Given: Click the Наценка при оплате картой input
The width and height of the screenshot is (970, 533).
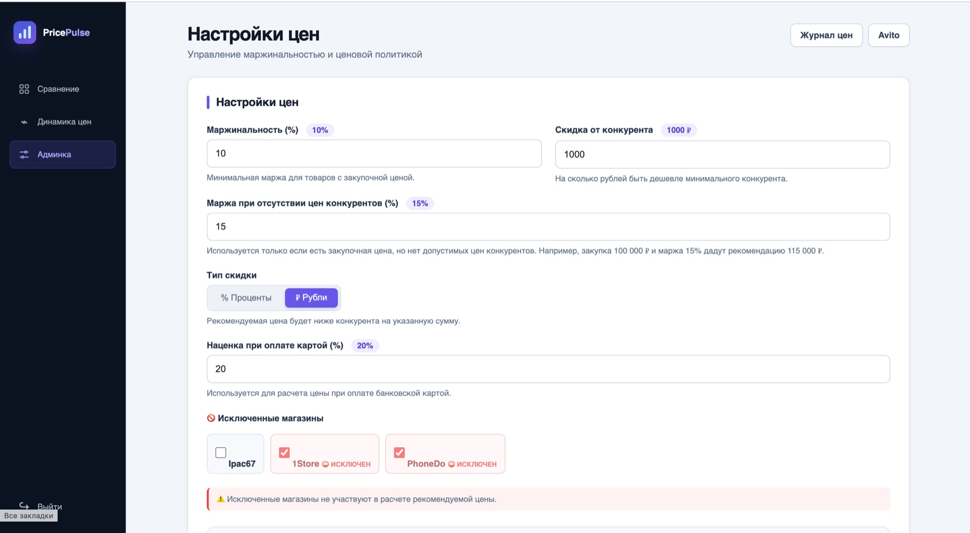Looking at the screenshot, I should point(548,369).
